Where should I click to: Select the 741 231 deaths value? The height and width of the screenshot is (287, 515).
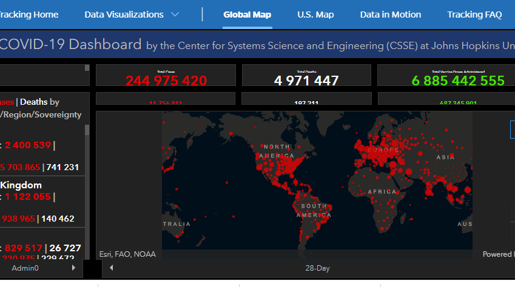[62, 167]
